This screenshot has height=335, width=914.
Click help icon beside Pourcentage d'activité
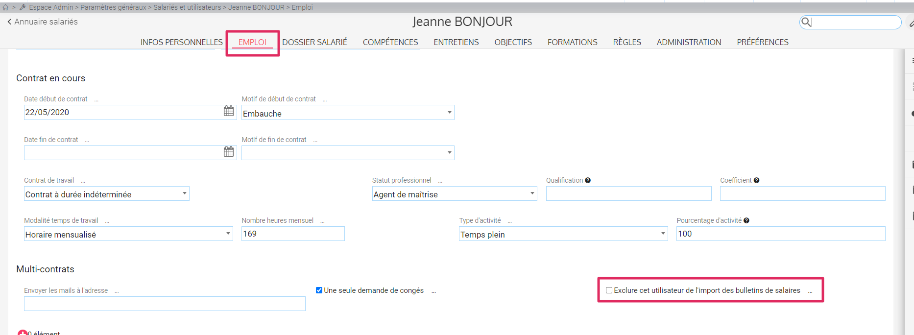(746, 220)
